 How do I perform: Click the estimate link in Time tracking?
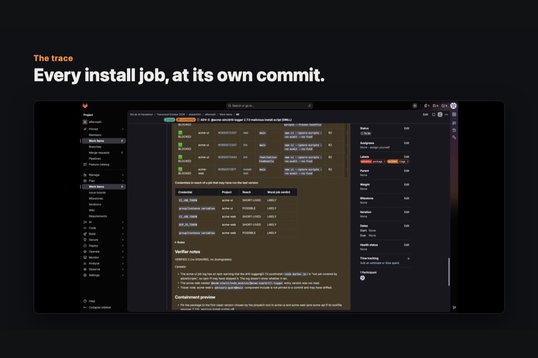coord(375,263)
